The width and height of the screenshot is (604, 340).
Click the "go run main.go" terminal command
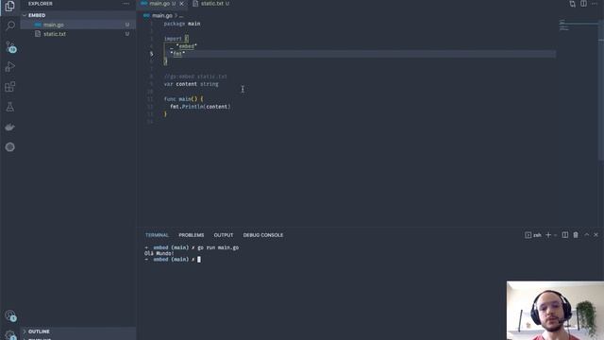pyautogui.click(x=218, y=247)
